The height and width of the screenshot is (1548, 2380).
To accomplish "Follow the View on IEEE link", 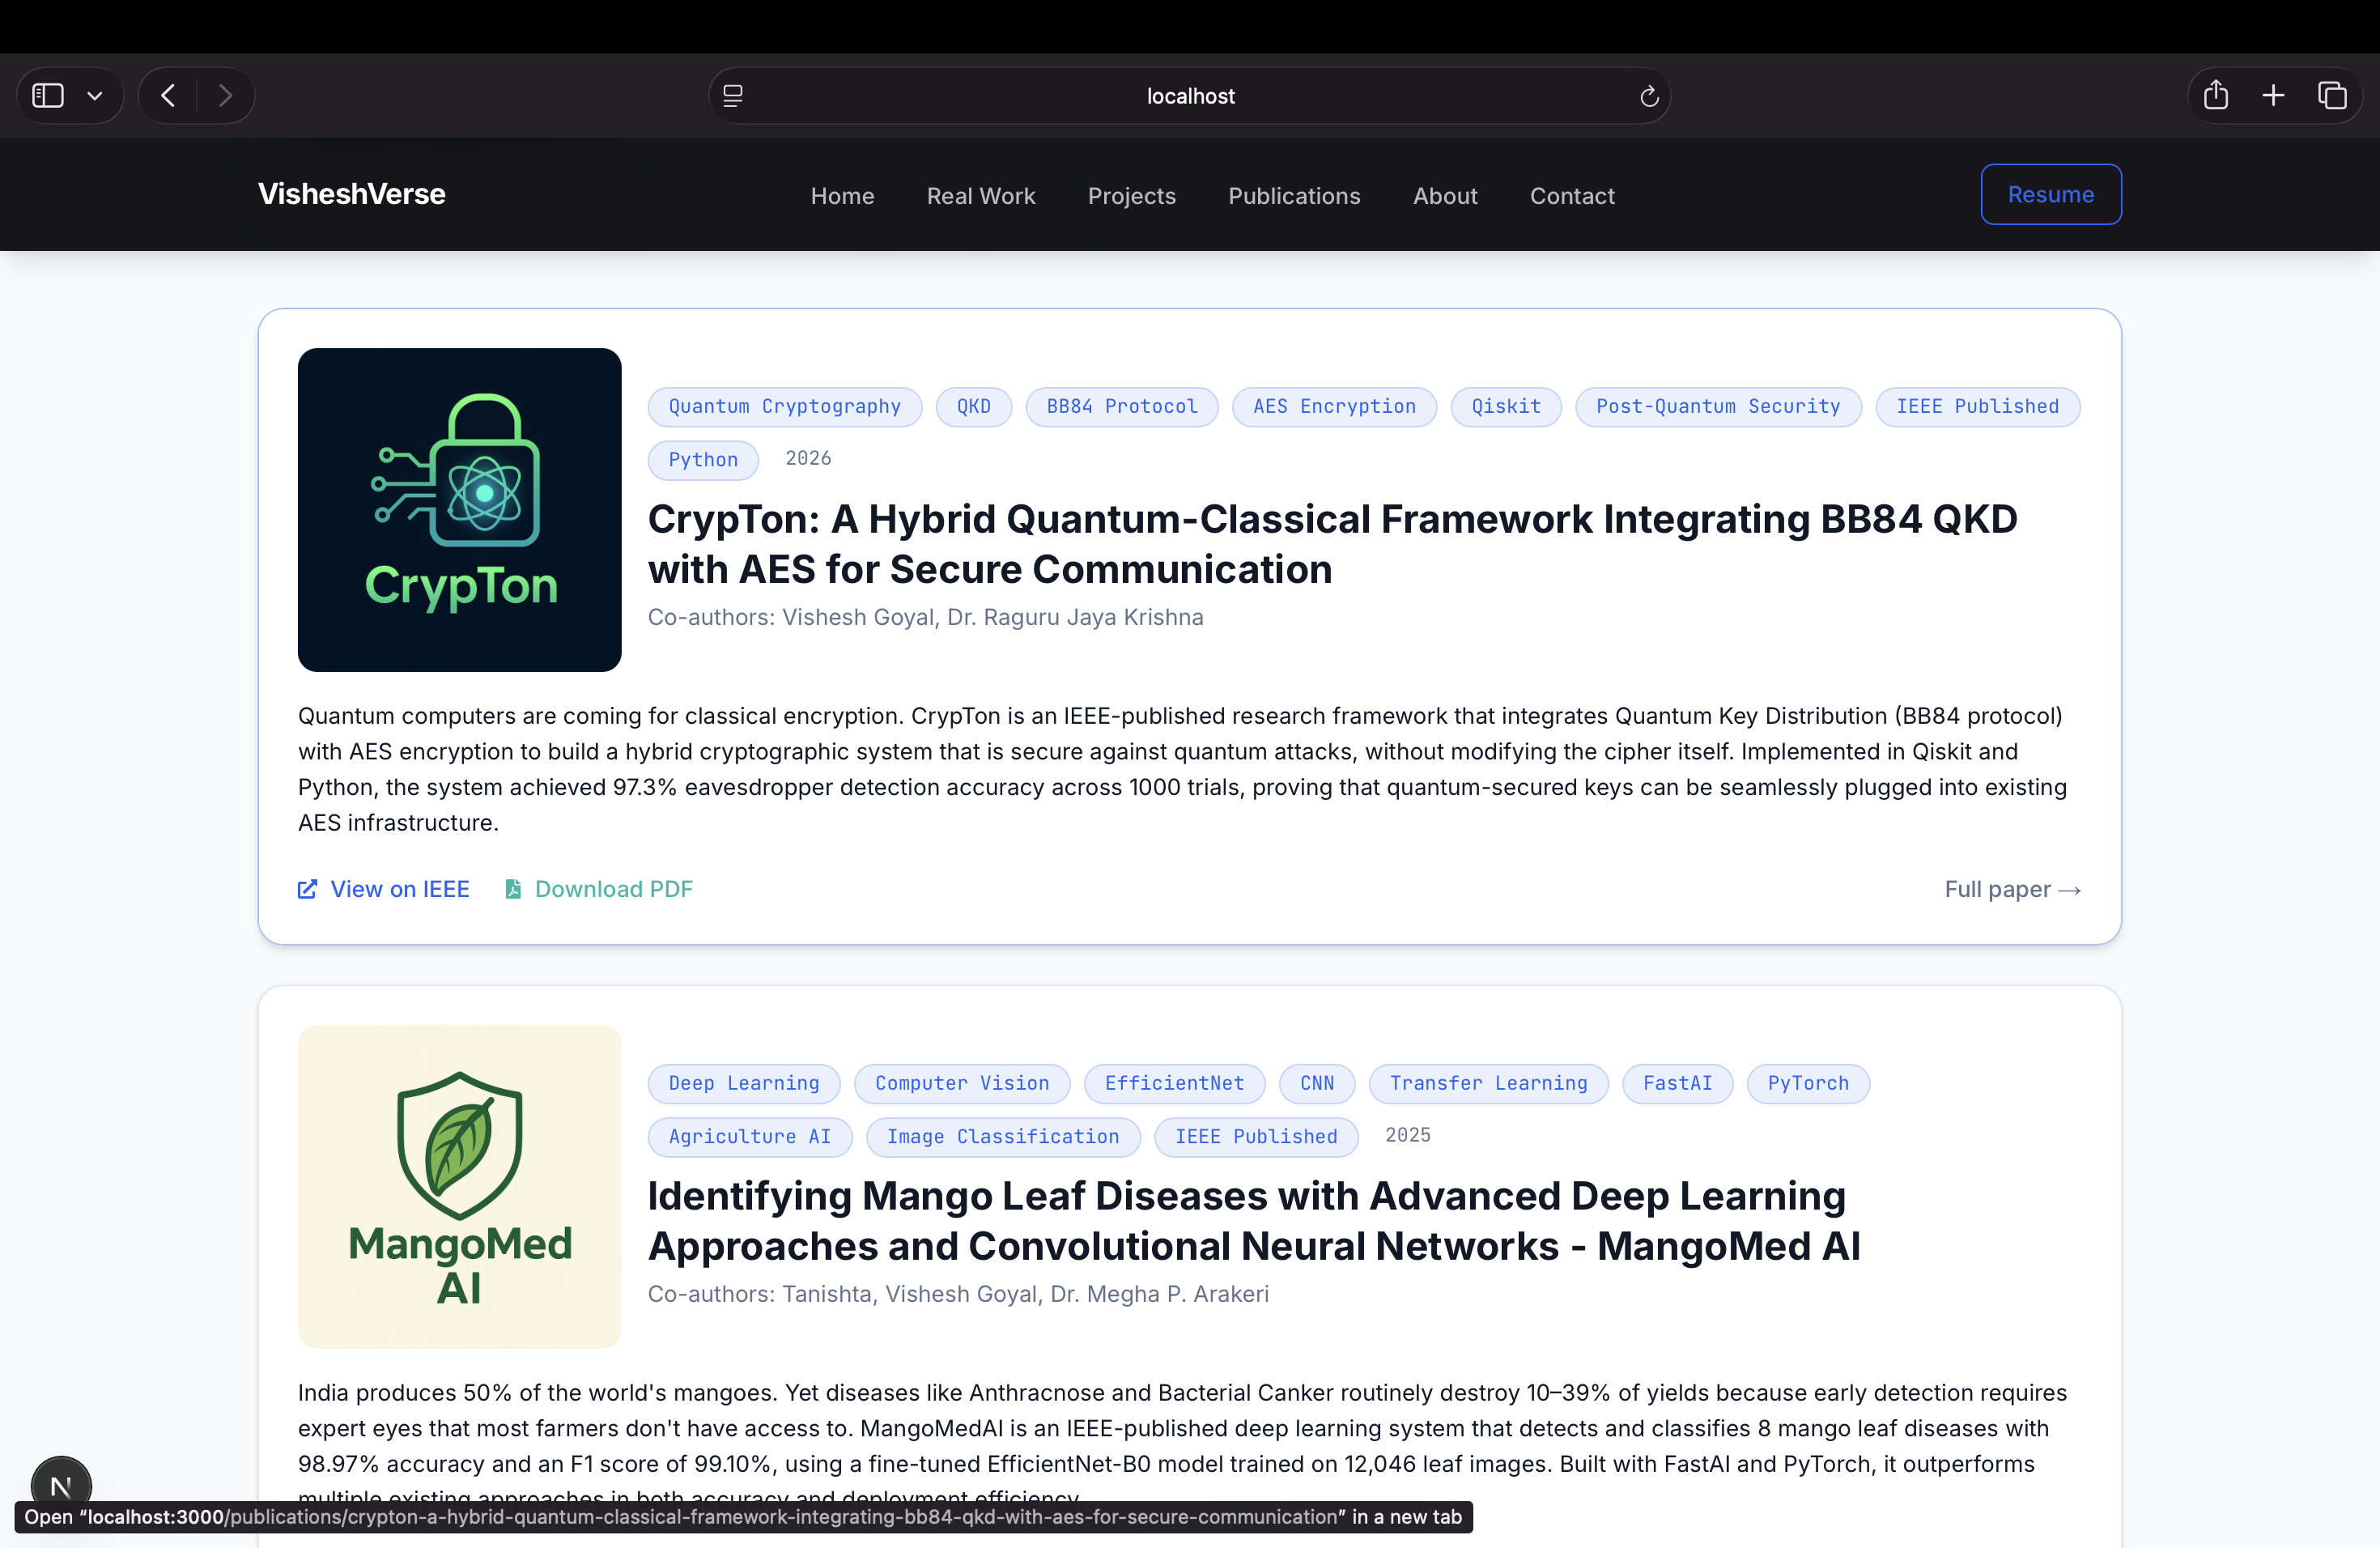I will coord(399,889).
